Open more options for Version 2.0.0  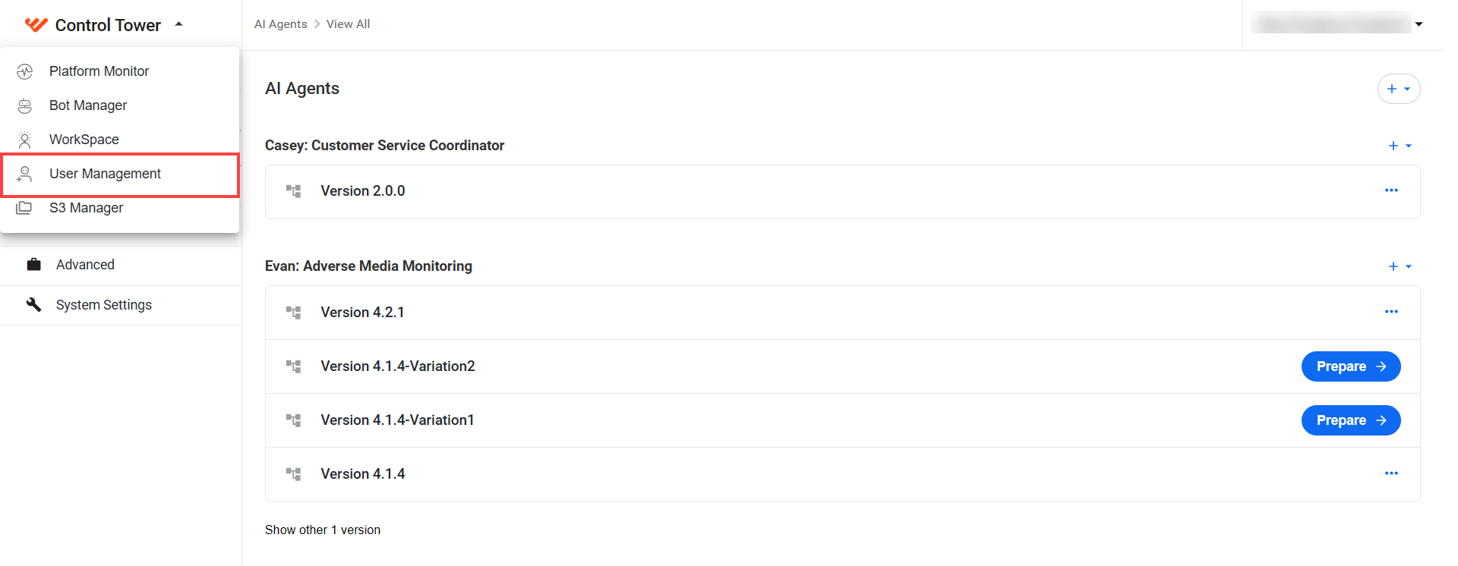tap(1391, 190)
